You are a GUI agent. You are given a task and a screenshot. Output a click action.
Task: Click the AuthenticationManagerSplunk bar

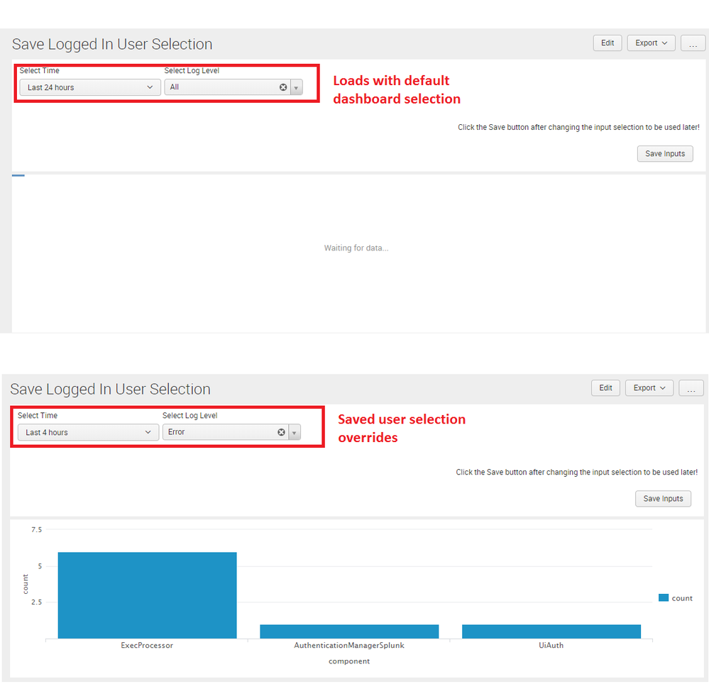349,631
